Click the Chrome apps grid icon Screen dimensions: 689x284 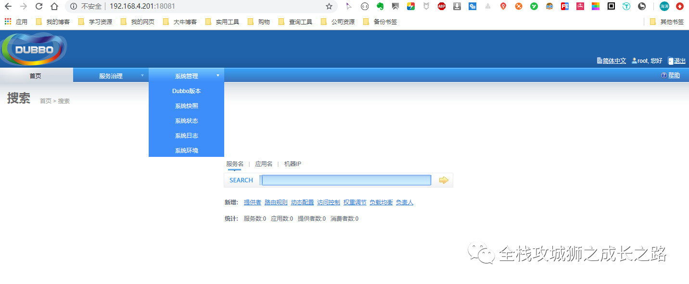click(x=8, y=22)
